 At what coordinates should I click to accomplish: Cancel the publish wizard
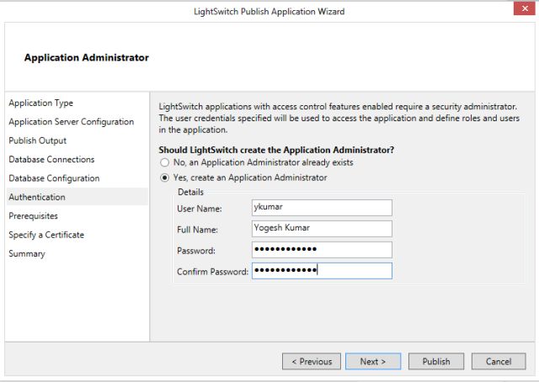tap(499, 362)
